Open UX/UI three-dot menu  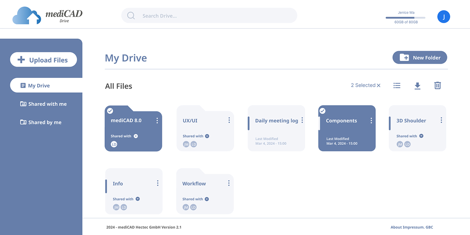click(229, 120)
